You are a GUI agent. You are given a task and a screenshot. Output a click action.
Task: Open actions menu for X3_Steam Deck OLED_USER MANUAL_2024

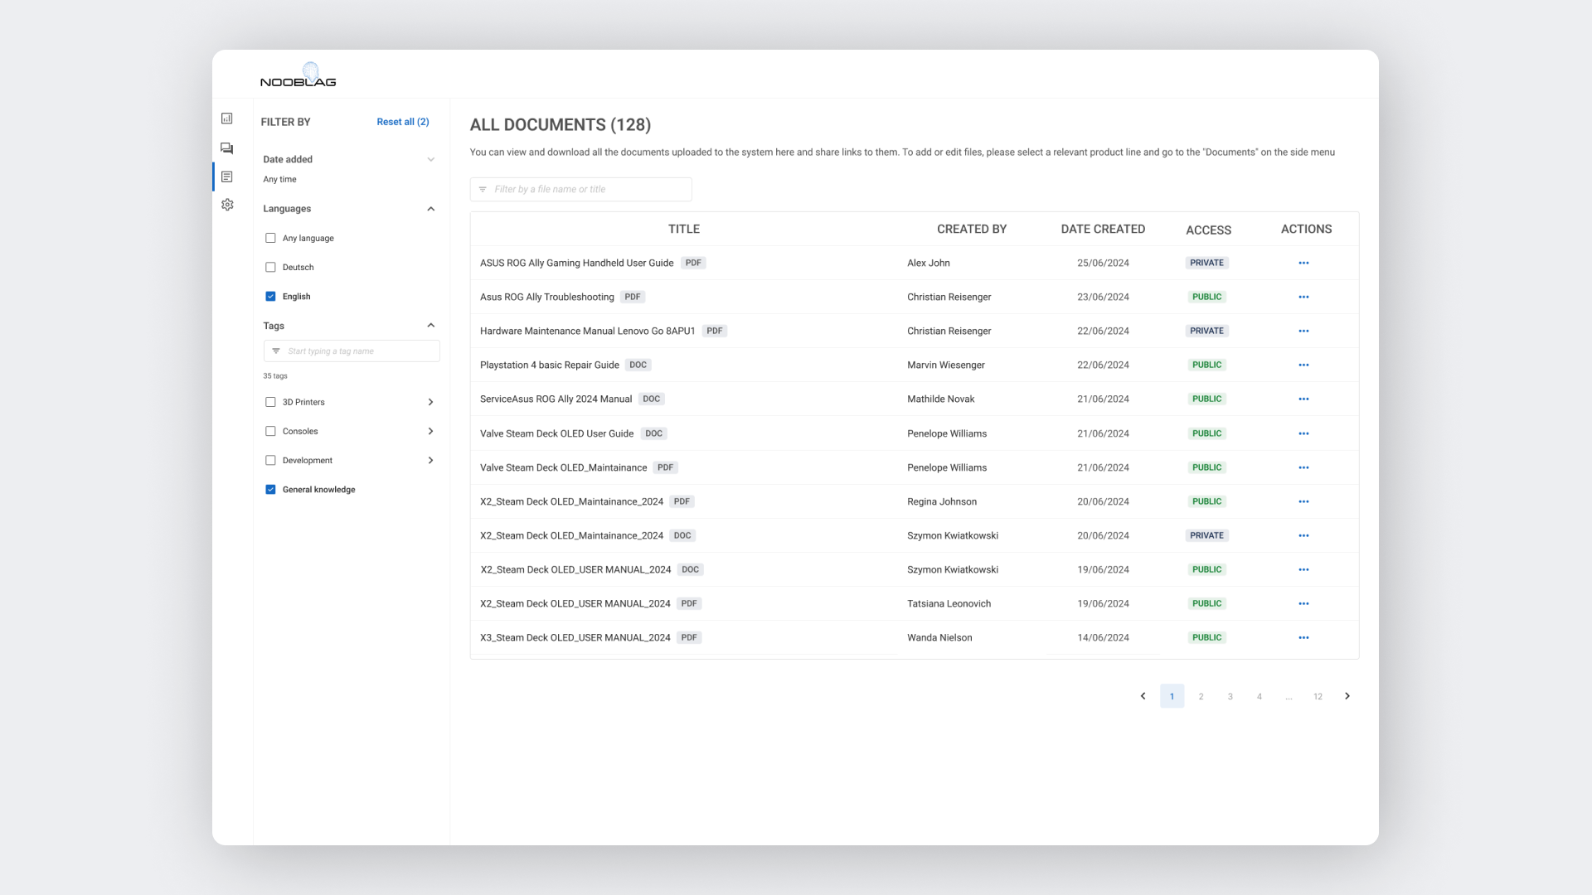tap(1303, 637)
